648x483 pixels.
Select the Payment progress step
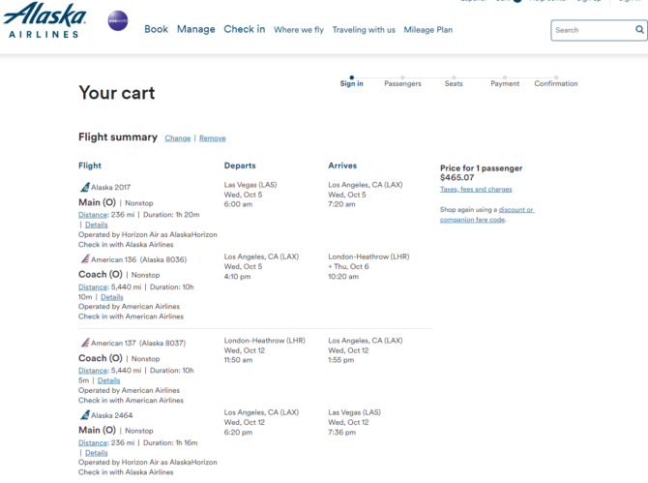coord(505,82)
